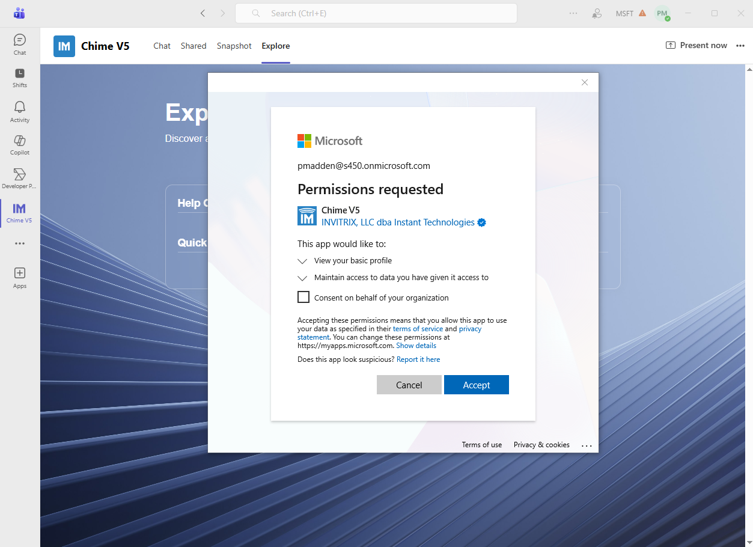Click the Accept button
Image resolution: width=753 pixels, height=547 pixels.
477,385
